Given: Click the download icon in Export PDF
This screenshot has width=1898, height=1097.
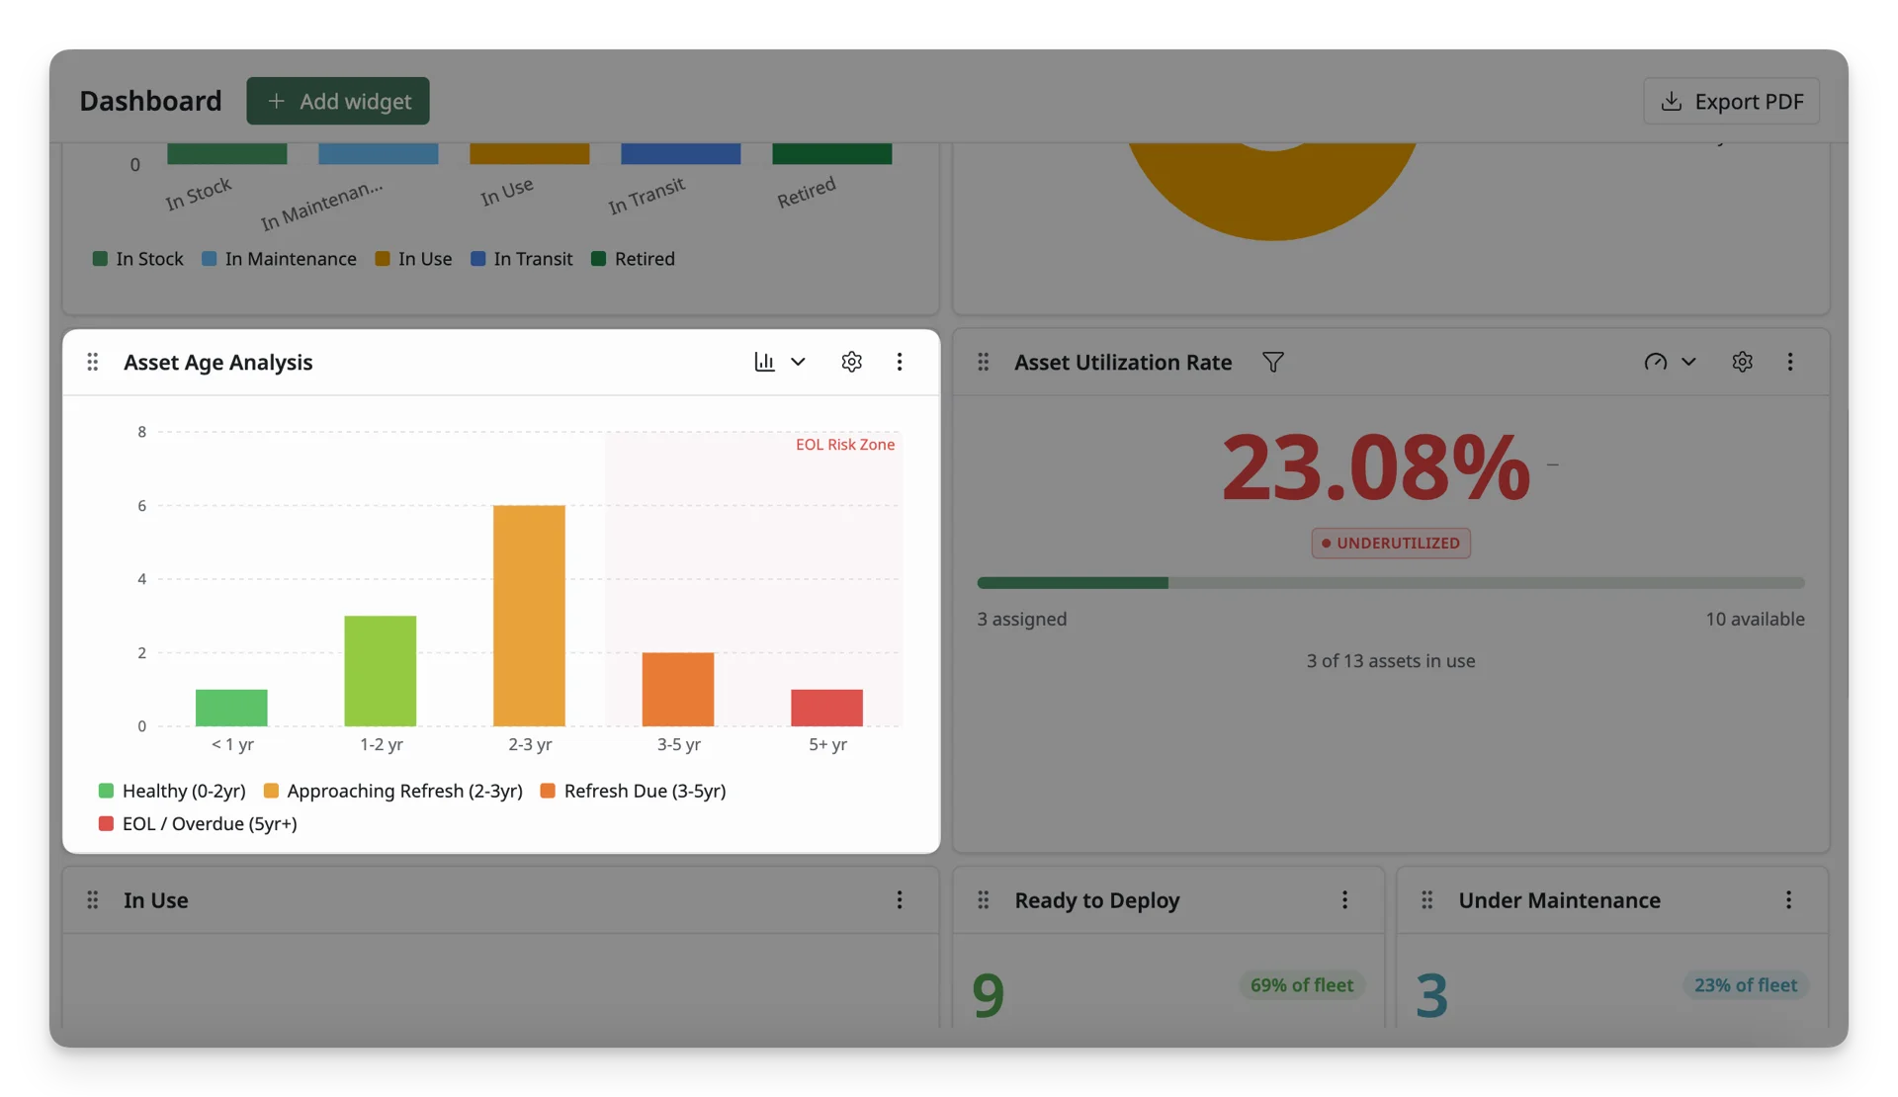Looking at the screenshot, I should pos(1671,101).
